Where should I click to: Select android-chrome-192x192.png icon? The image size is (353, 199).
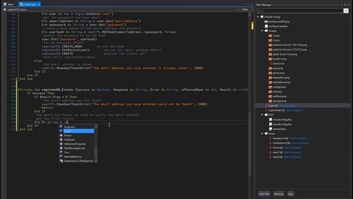point(270,45)
